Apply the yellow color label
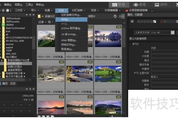Viewport: 178px width, 119px height. [x=165, y=21]
